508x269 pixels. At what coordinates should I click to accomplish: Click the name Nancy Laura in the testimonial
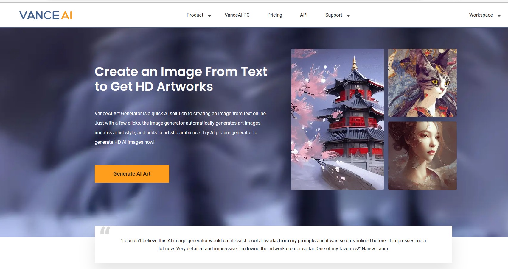tap(375, 249)
